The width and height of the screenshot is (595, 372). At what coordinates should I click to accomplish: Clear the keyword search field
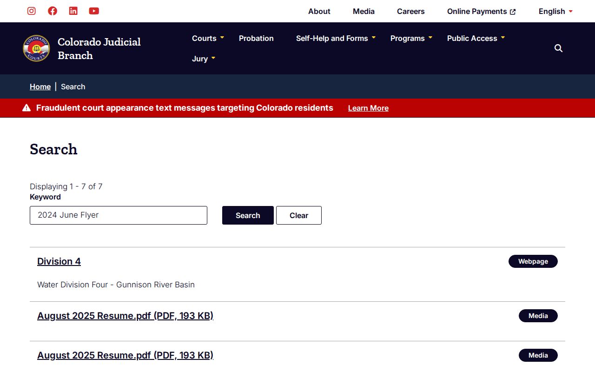299,215
